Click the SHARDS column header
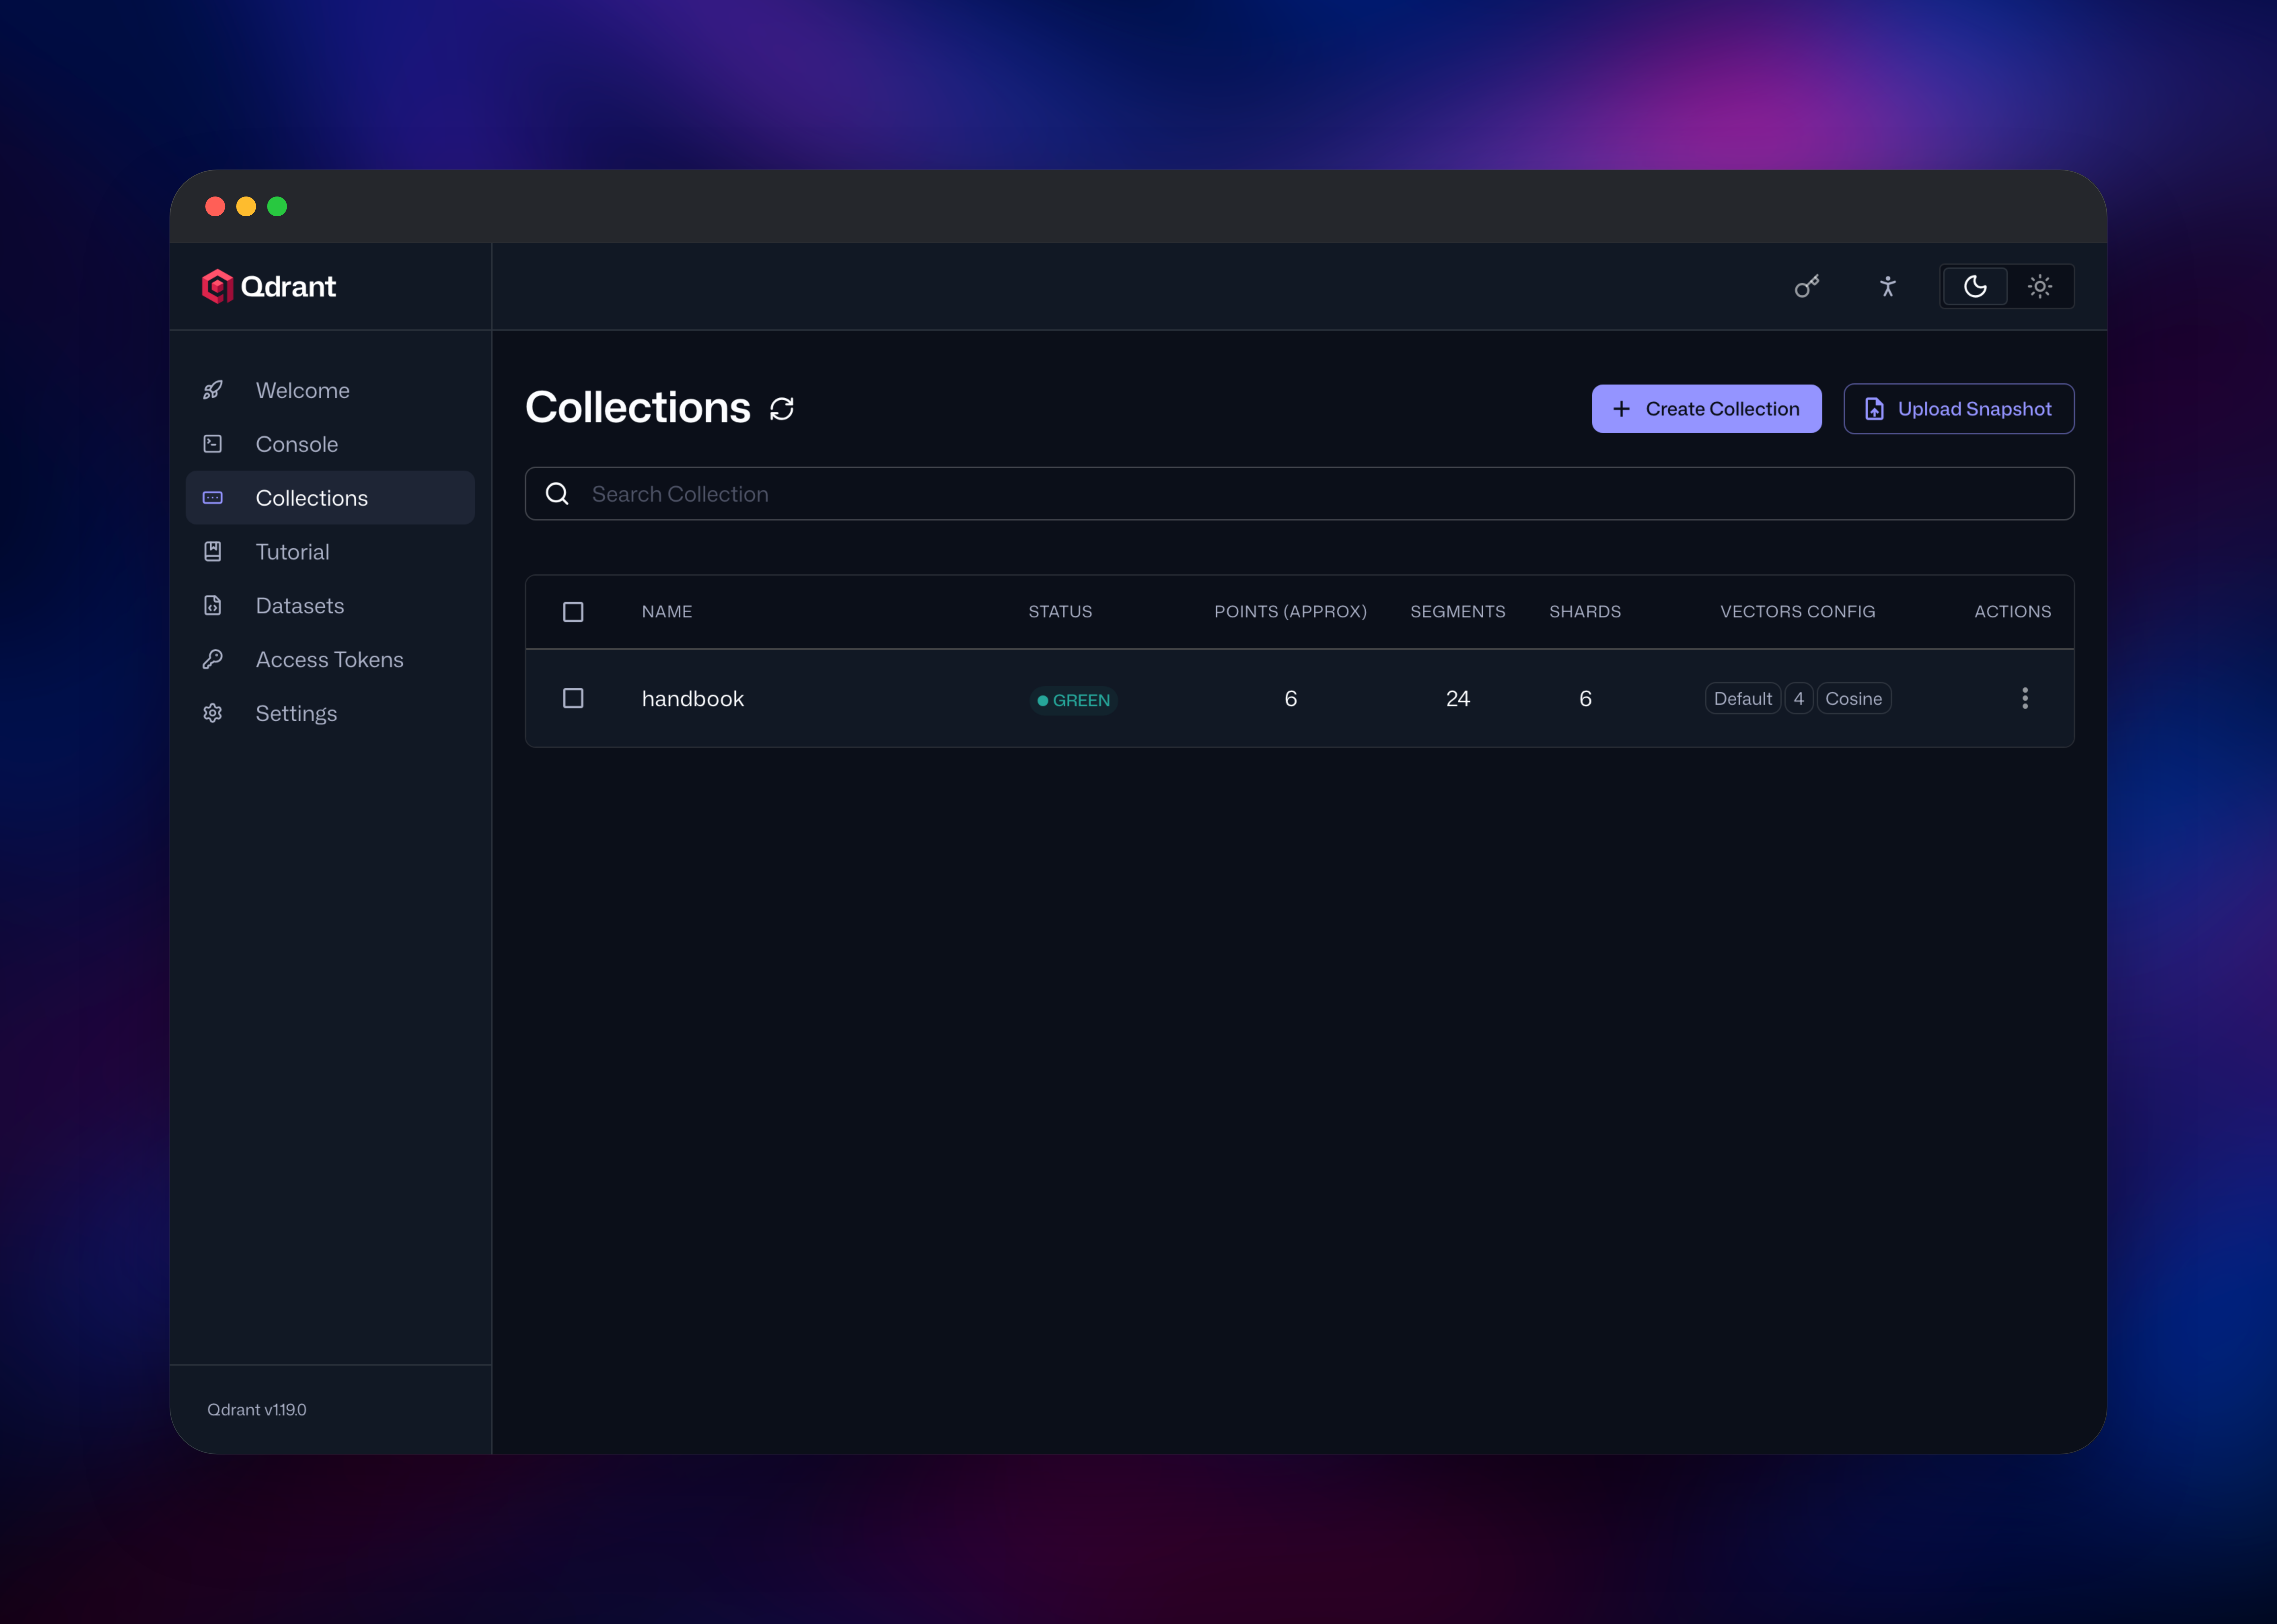 1585,612
